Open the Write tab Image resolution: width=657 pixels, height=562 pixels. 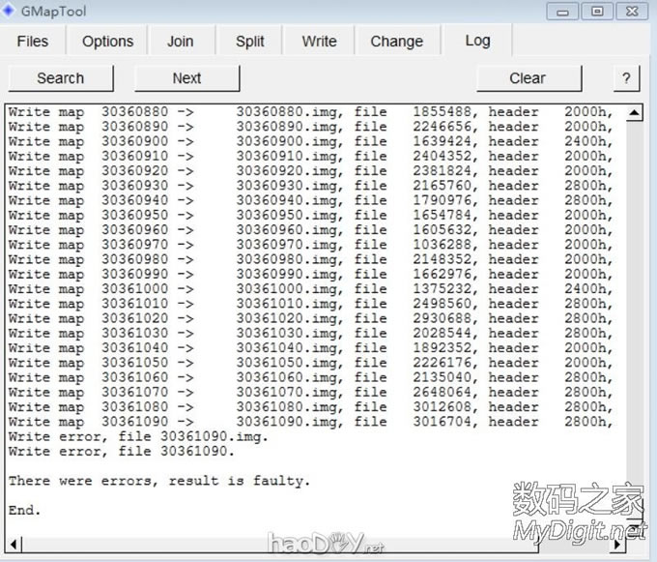[x=319, y=42]
